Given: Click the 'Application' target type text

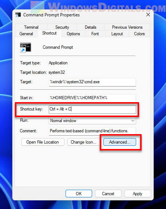Looking at the screenshot, I should coord(58,63).
